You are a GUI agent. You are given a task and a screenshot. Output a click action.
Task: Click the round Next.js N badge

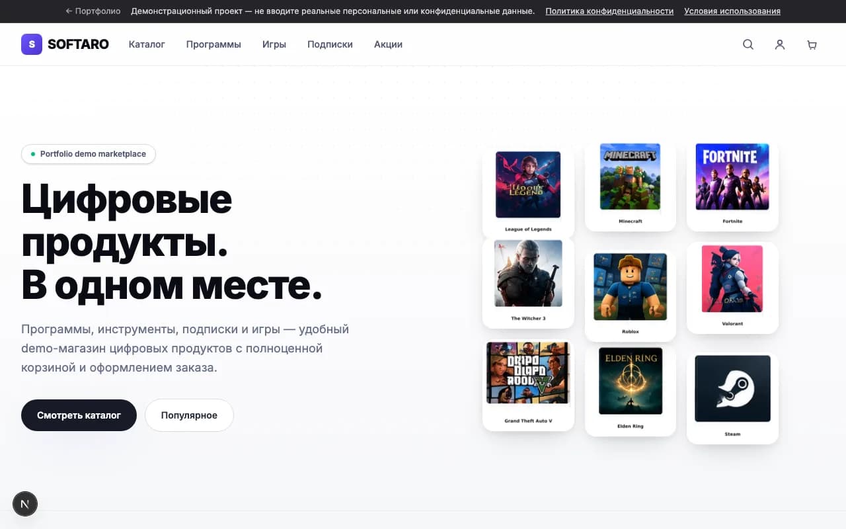(x=25, y=504)
